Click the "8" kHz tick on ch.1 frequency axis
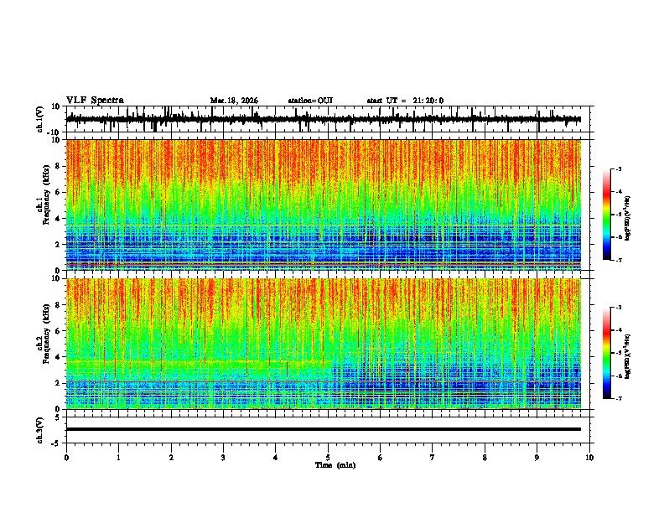The height and width of the screenshot is (513, 664). click(x=58, y=166)
